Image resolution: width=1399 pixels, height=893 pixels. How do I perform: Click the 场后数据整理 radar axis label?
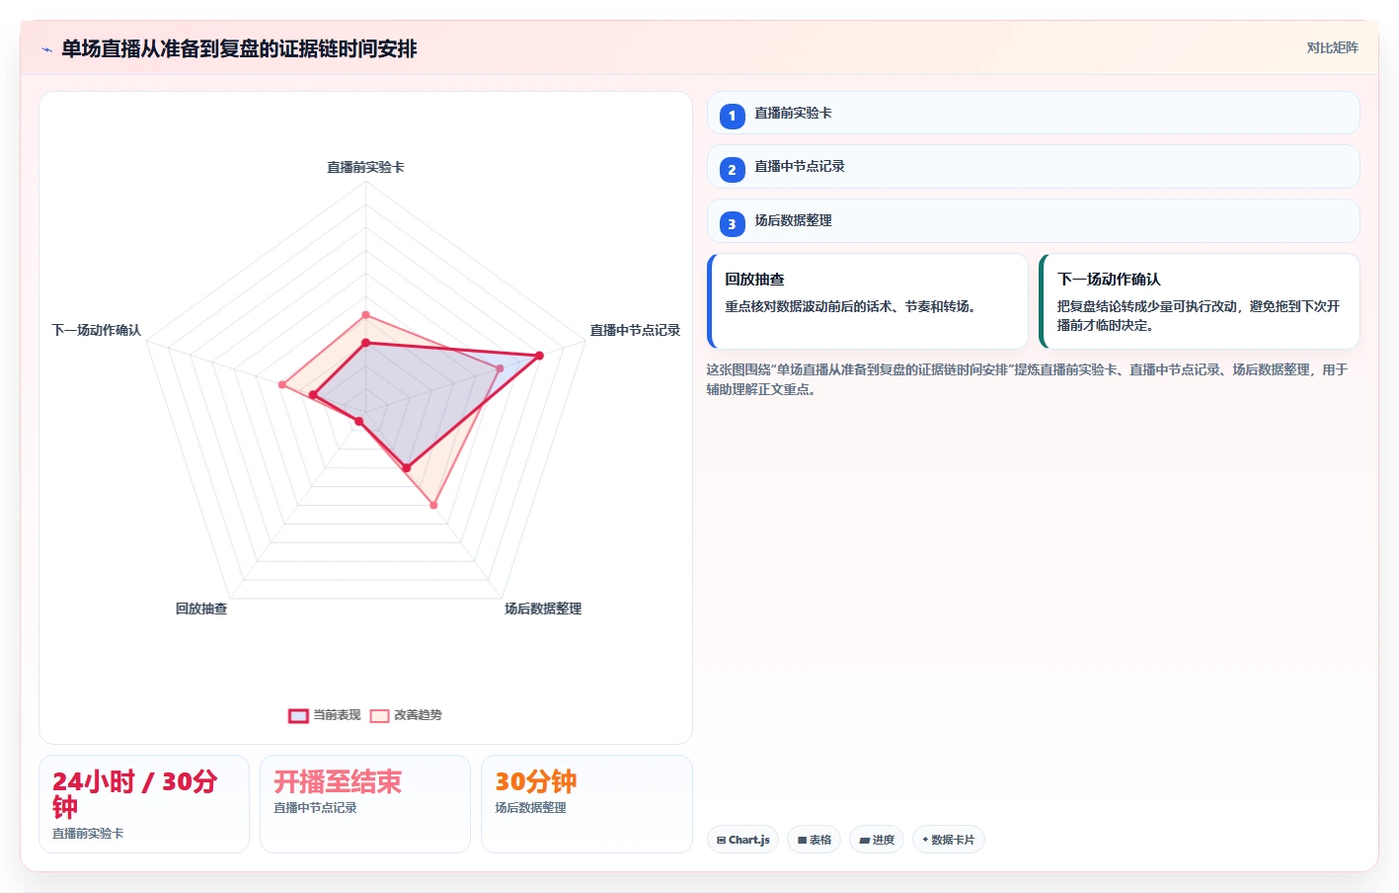click(543, 609)
